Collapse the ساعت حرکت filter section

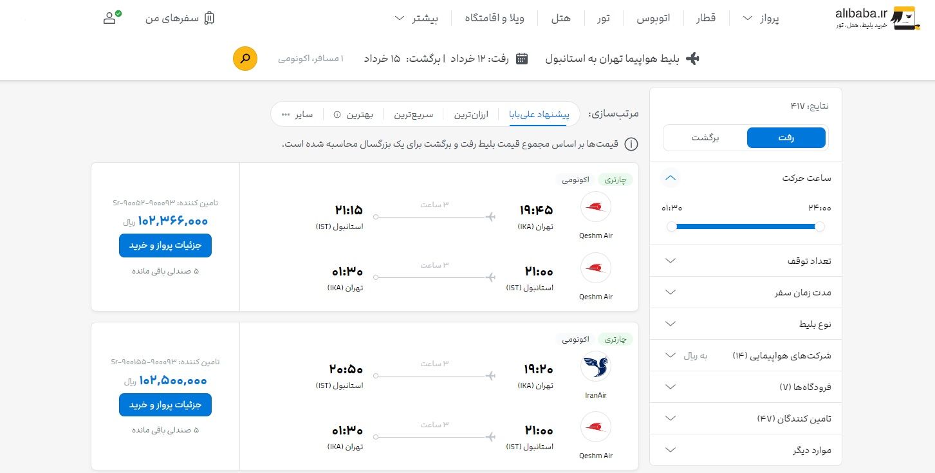tap(671, 178)
